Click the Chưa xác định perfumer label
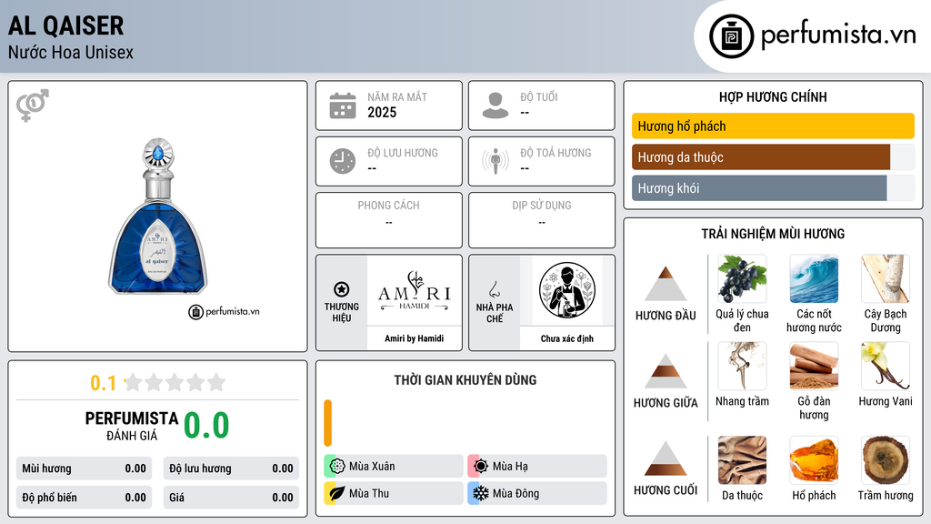 (567, 338)
